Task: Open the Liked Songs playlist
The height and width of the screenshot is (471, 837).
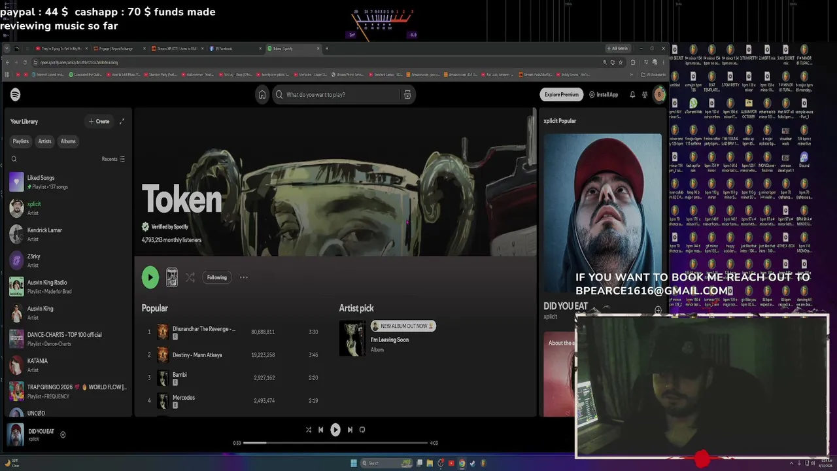Action: [x=69, y=182]
